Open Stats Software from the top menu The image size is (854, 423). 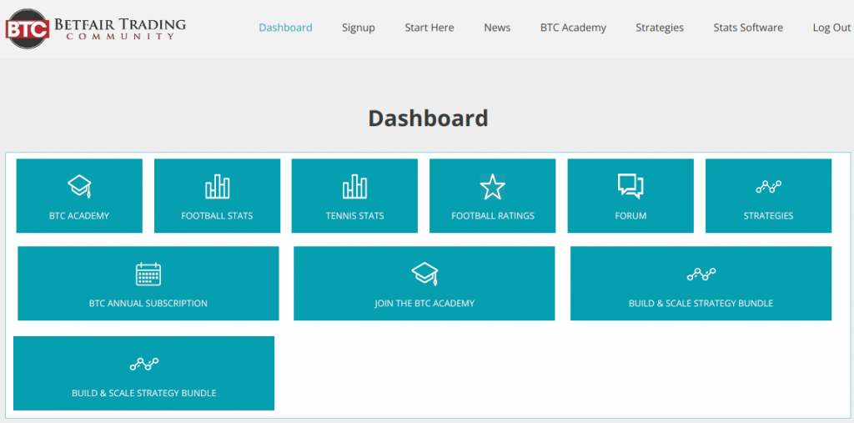[x=748, y=28]
